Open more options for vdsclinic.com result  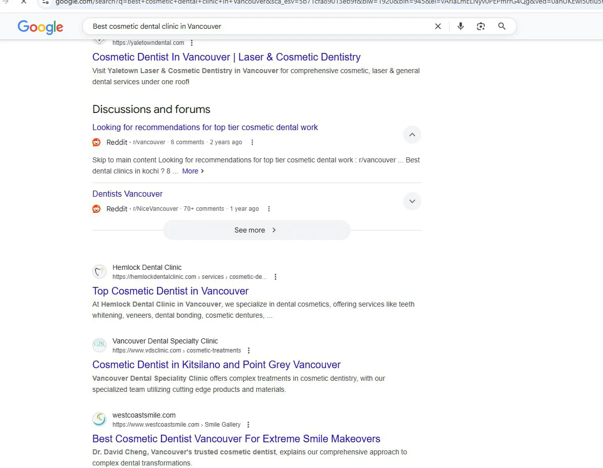pyautogui.click(x=249, y=350)
